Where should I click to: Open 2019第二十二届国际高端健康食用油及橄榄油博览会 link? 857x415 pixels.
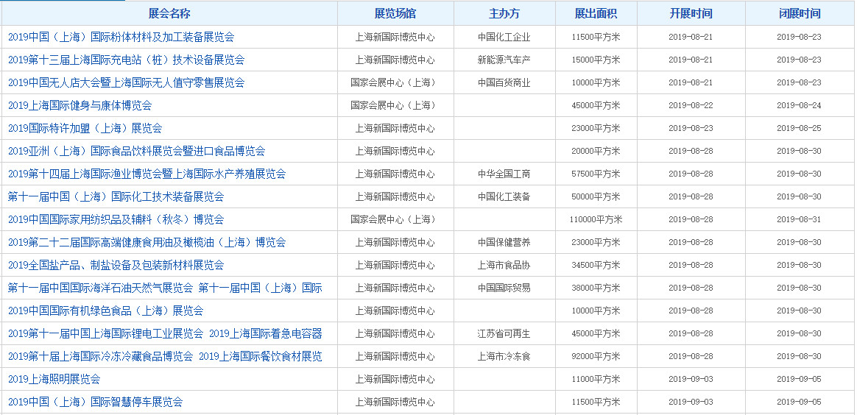pos(147,242)
